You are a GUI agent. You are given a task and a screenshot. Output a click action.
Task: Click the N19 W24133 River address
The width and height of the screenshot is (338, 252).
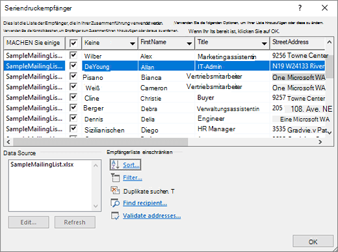coord(298,66)
